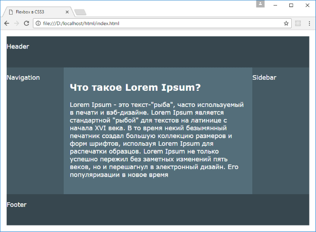Viewport: 316px width, 232px height.
Task: Bookmark this page with the star icon
Action: pyautogui.click(x=286, y=23)
